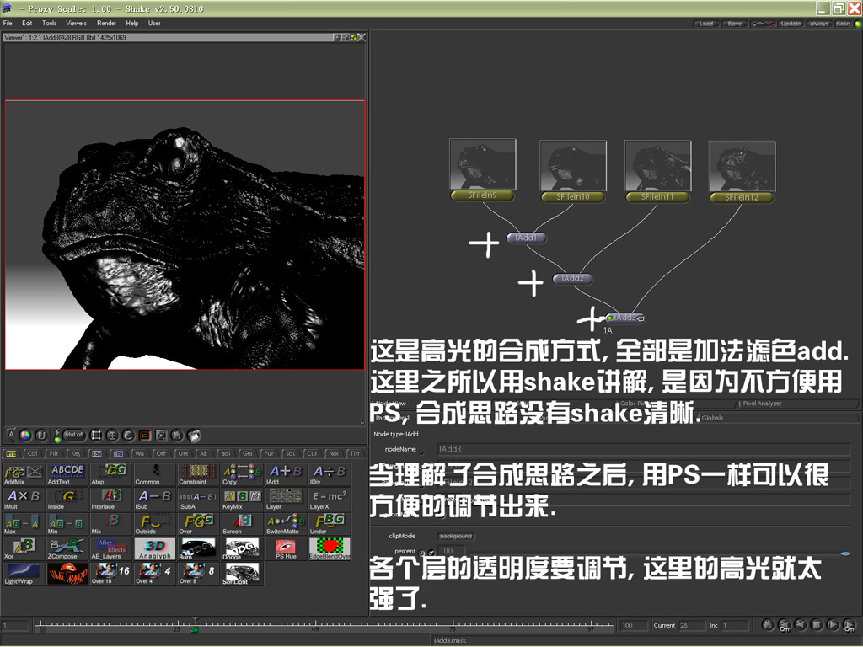Screen dimensions: 863x647
Task: Add an IMult node
Action: pos(23,499)
